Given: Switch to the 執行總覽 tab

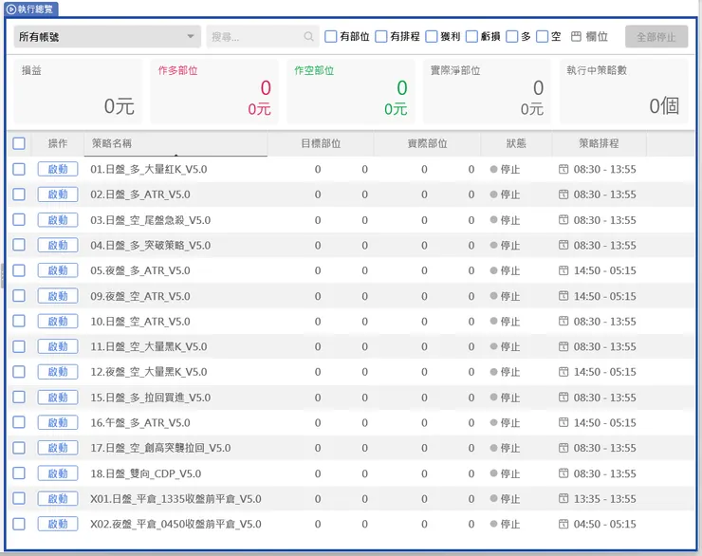Looking at the screenshot, I should coord(31,9).
